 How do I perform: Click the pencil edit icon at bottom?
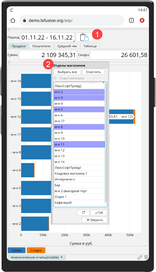pyautogui.click(x=140, y=257)
